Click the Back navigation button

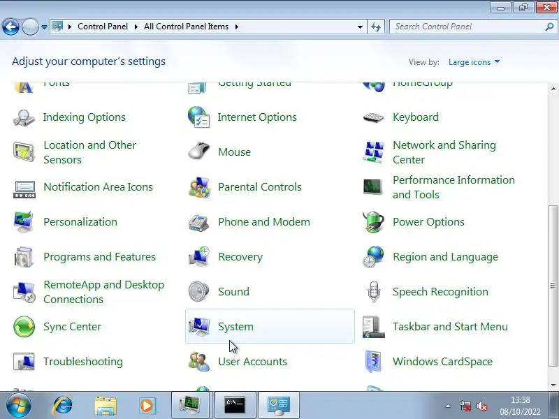coord(10,27)
